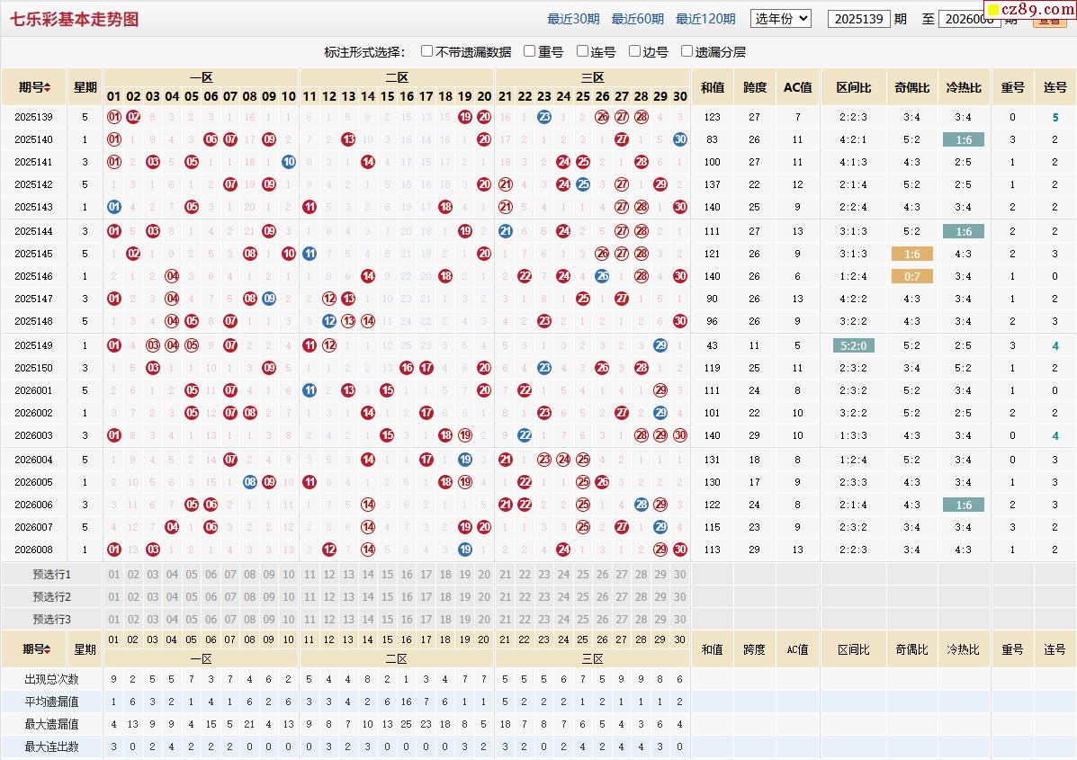1077x760 pixels.
Task: Click blue ball 30 in row 2025140
Action: click(x=679, y=139)
